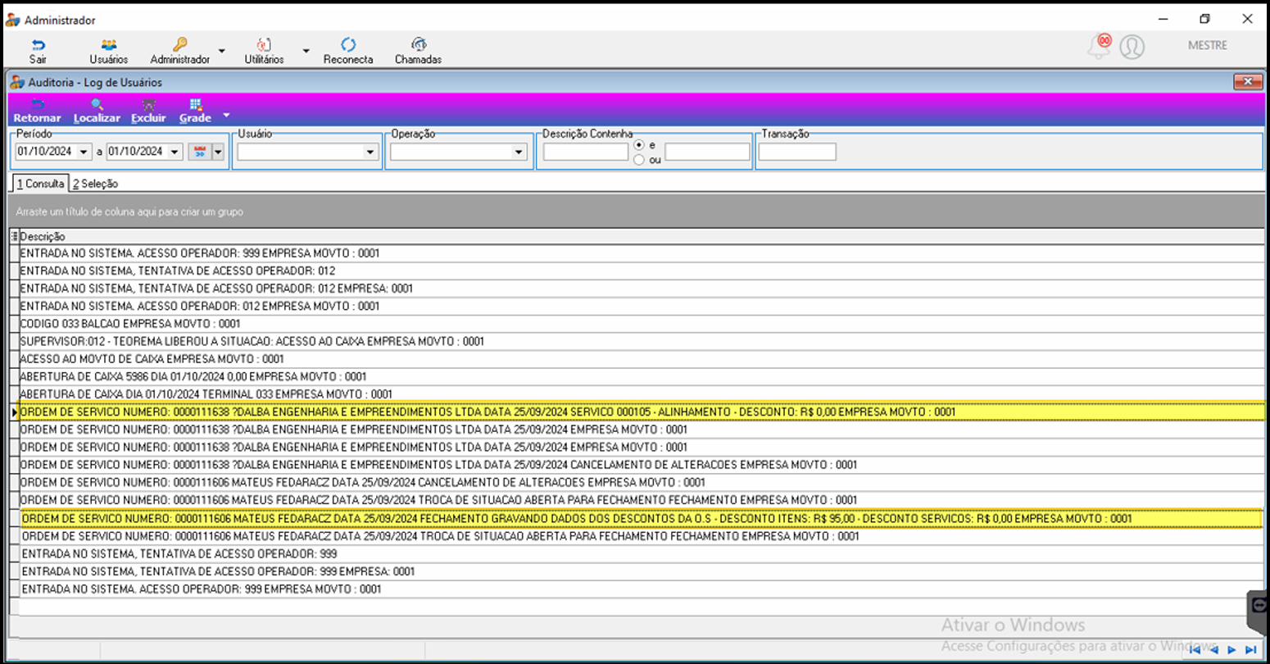The width and height of the screenshot is (1270, 664).
Task: Select row 'ABERTURA DE CAIXA 5986 DIA 01/10/2024'
Action: 642,376
